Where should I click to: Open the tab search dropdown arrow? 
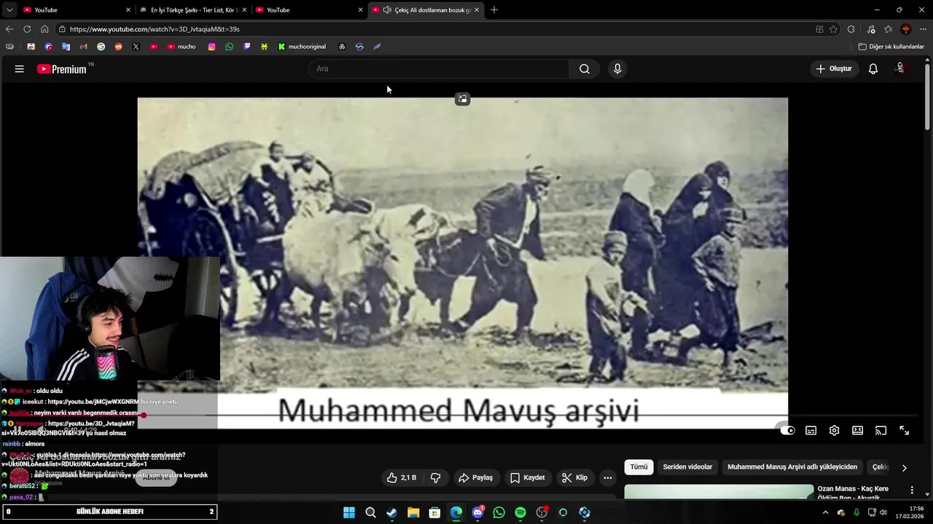coord(9,9)
